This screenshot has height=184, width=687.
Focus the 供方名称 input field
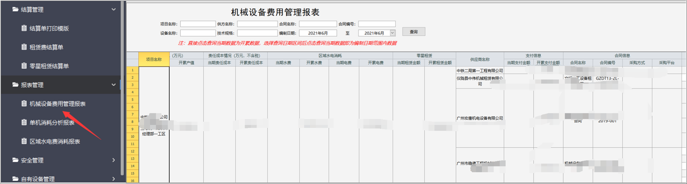257,24
